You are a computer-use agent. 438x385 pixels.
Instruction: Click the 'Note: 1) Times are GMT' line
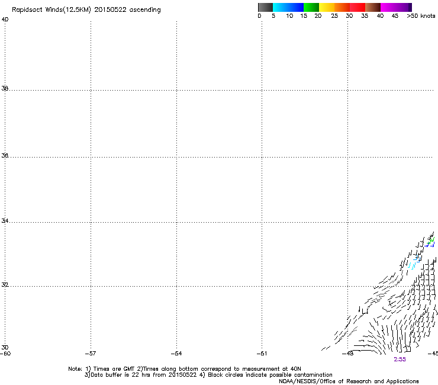pos(185,369)
